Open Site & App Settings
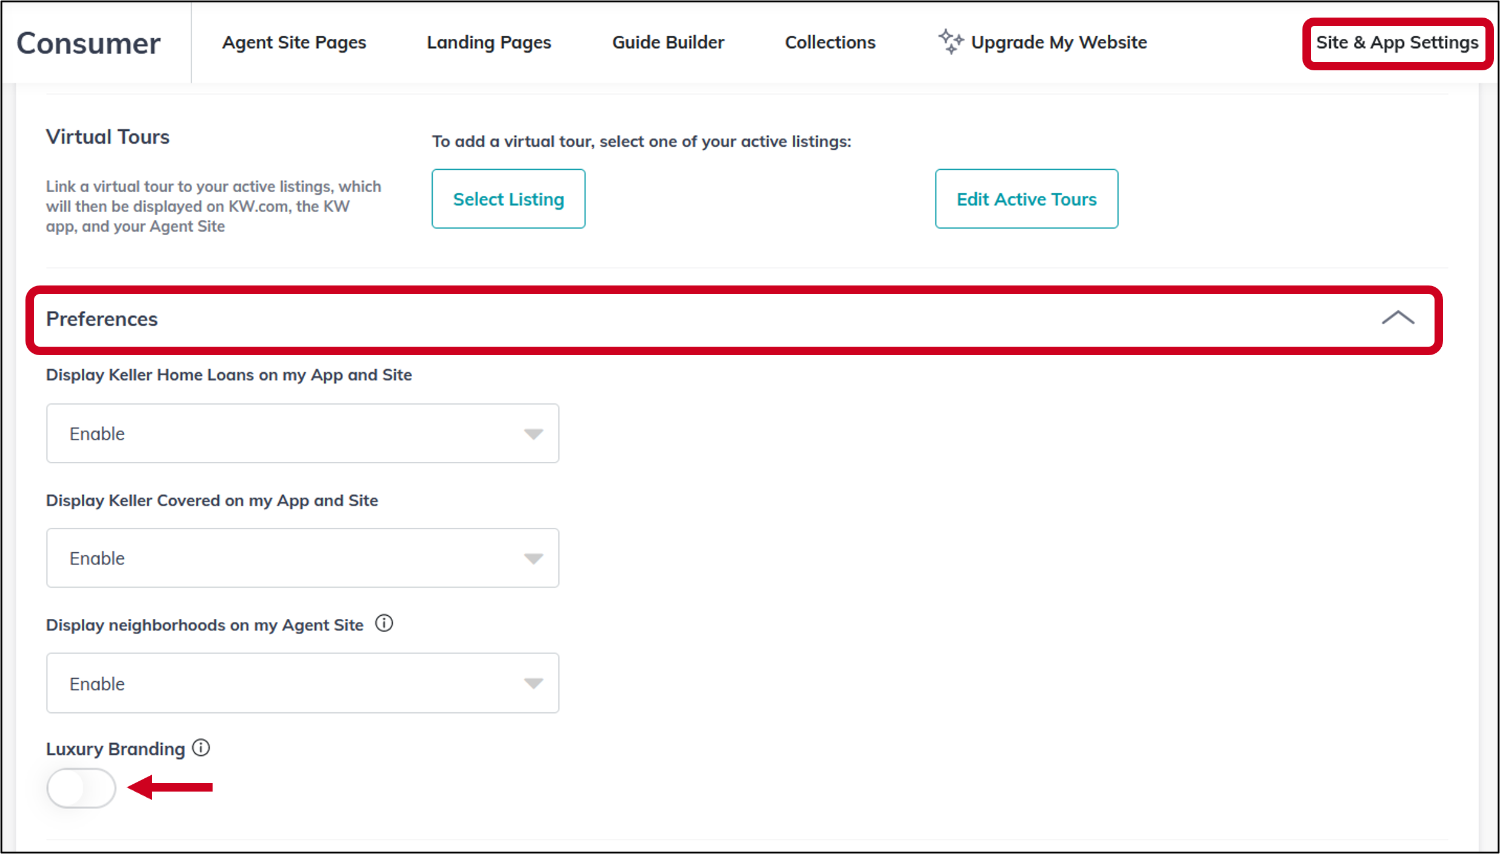This screenshot has height=854, width=1500. [x=1397, y=42]
